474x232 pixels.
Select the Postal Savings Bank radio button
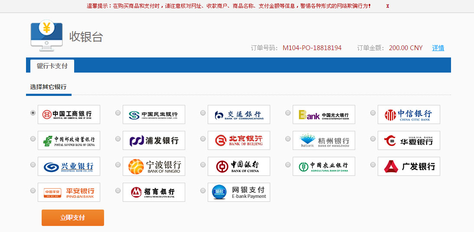pos(33,139)
